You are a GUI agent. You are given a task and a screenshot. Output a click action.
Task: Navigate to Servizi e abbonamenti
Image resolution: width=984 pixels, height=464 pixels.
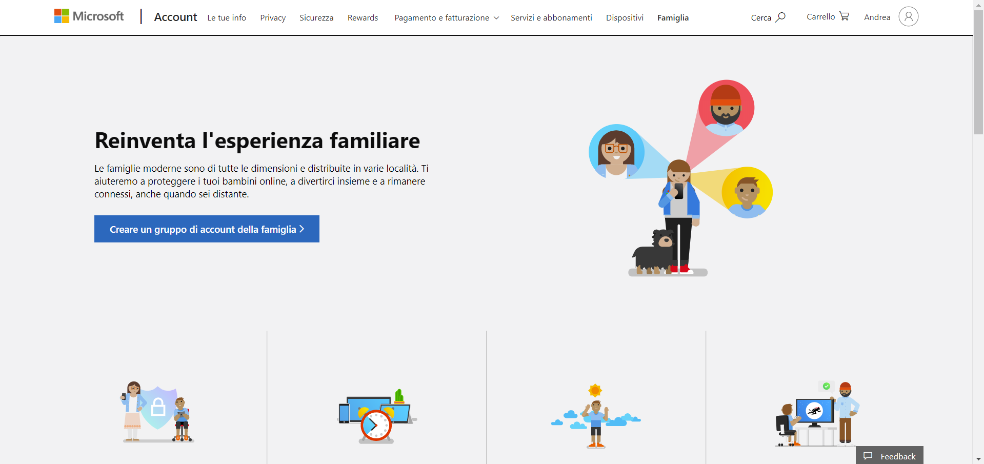[x=551, y=17]
